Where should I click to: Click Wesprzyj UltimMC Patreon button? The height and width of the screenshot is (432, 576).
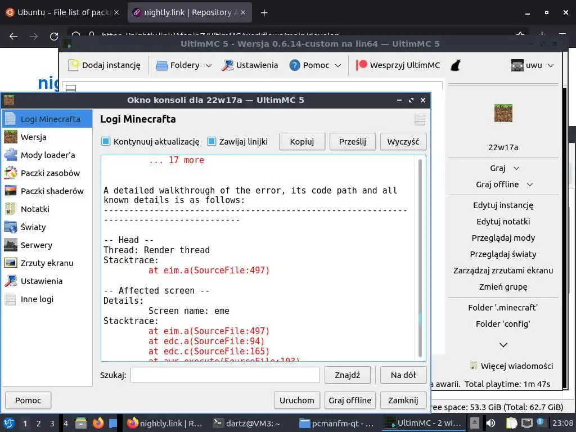point(398,65)
